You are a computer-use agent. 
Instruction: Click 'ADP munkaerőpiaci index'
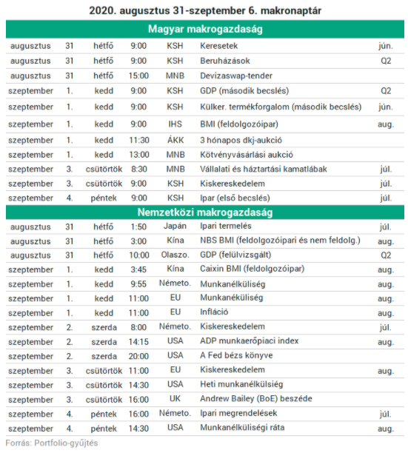(249, 341)
